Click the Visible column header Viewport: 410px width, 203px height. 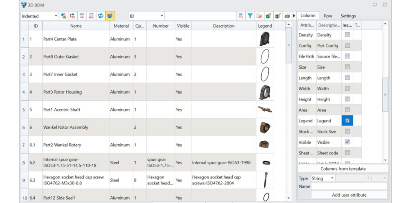coord(183,26)
